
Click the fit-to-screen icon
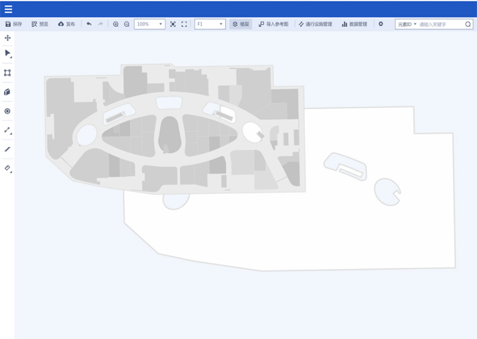click(x=173, y=24)
